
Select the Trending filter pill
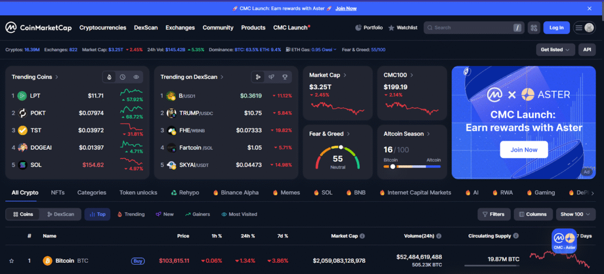[131, 214]
